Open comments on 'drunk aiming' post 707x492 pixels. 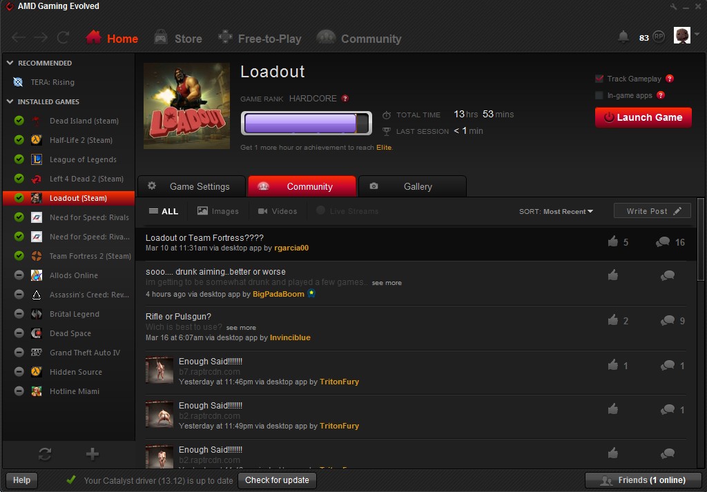pos(668,275)
